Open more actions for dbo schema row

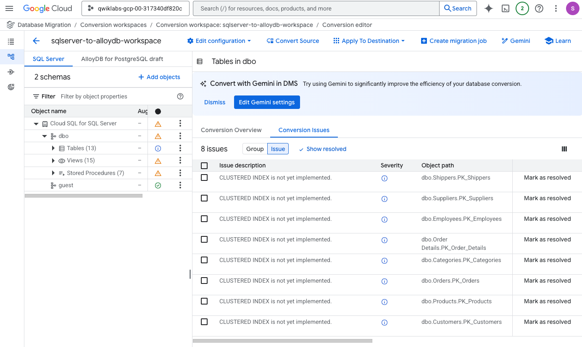[x=180, y=136]
